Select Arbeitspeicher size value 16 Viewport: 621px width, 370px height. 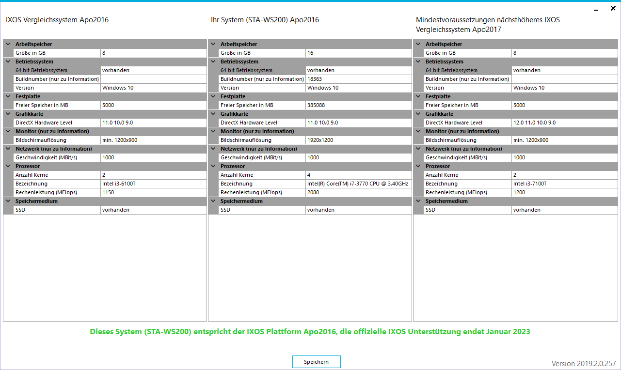point(359,53)
